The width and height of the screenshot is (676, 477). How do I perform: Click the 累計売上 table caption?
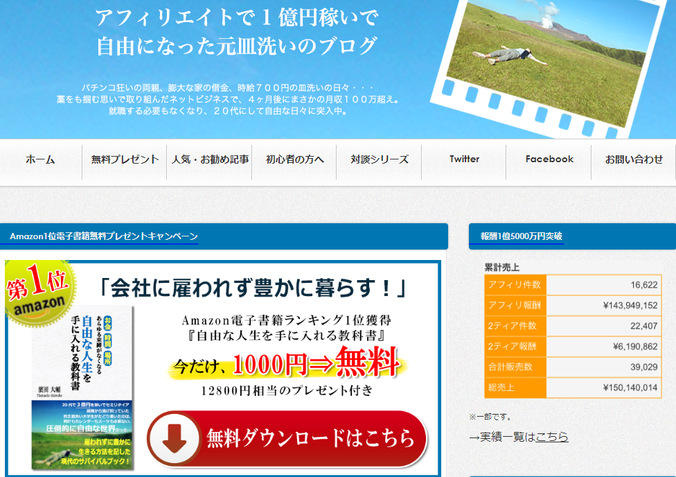[x=502, y=268]
